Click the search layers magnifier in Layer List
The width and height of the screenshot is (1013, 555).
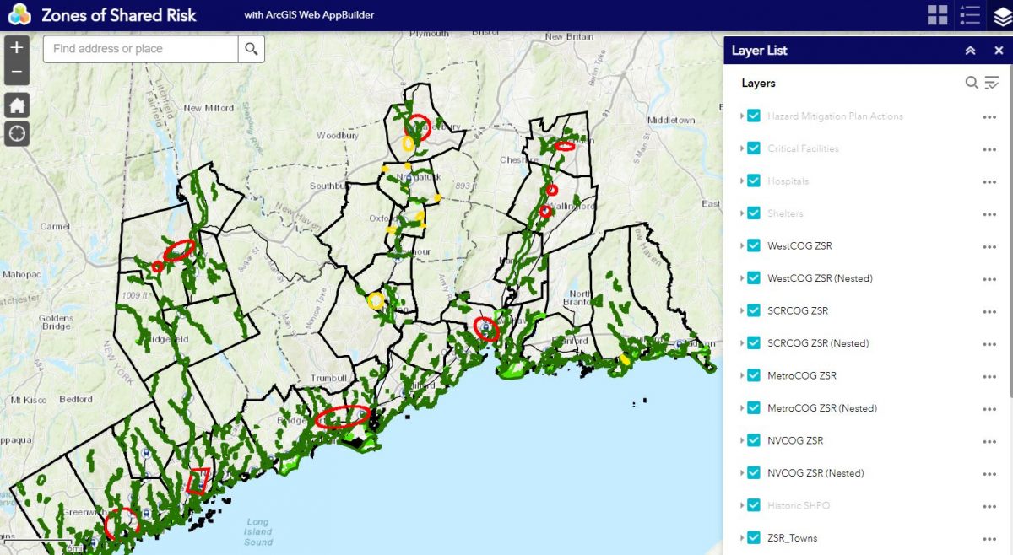[x=971, y=83]
